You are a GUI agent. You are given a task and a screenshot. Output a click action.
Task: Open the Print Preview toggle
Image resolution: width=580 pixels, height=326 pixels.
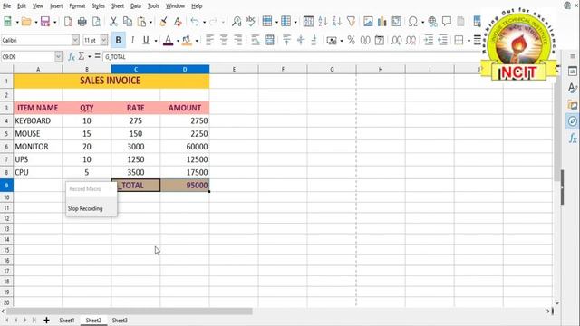click(x=97, y=22)
